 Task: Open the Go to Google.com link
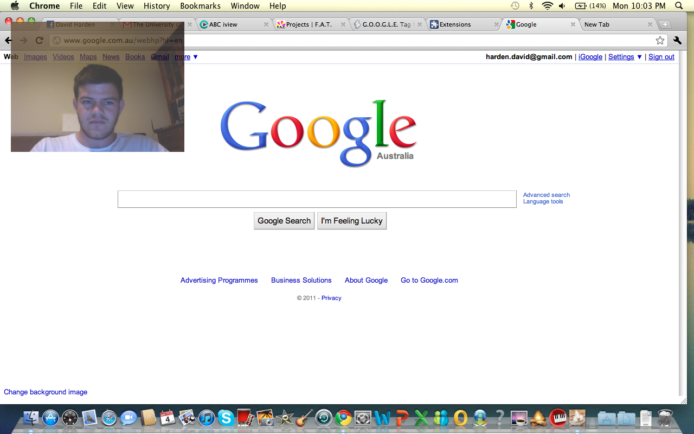coord(429,280)
